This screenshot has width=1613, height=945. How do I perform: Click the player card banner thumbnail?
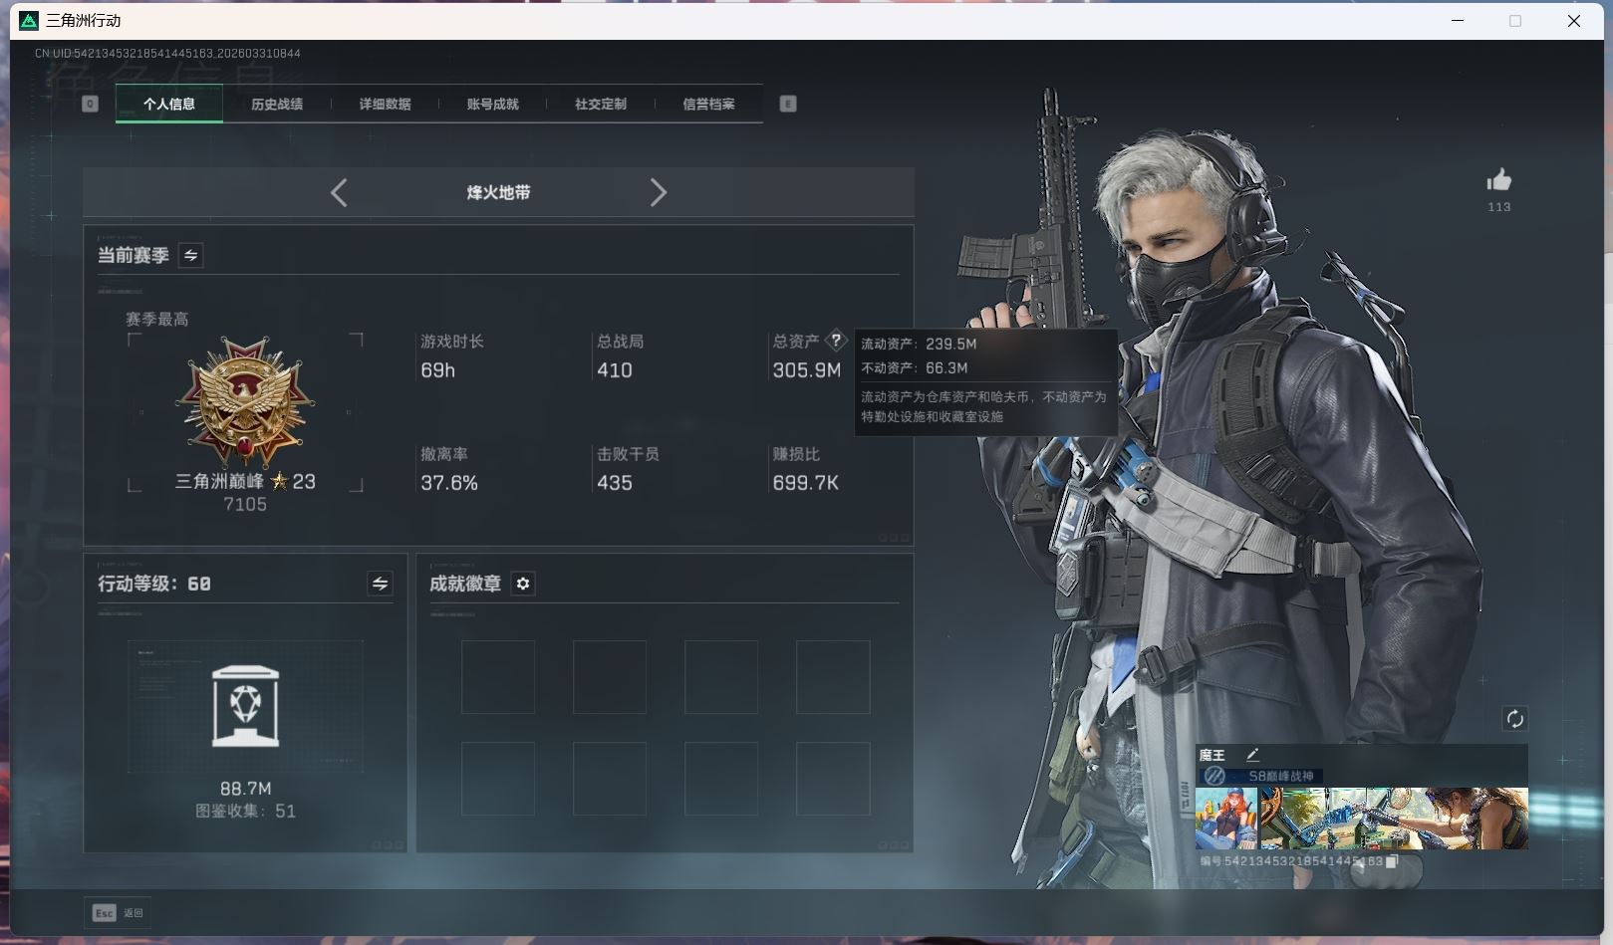tap(1393, 819)
